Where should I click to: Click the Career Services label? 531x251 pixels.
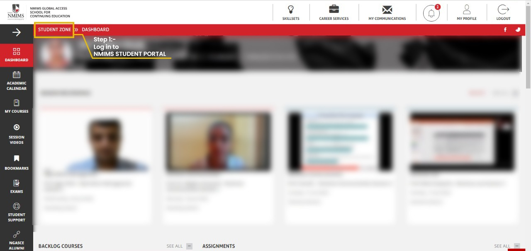tap(334, 19)
